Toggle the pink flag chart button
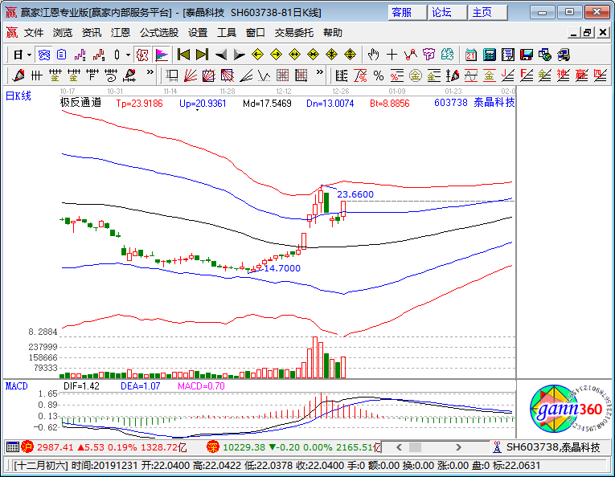Image resolution: width=615 pixels, height=477 pixels. (x=162, y=55)
